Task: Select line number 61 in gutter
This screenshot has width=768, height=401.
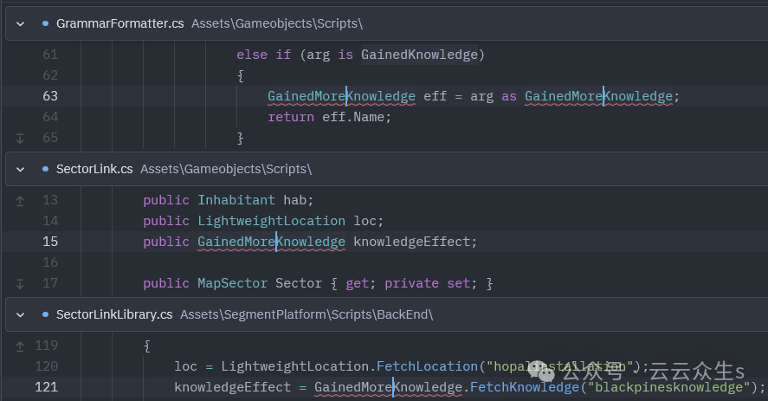Action: click(x=50, y=55)
